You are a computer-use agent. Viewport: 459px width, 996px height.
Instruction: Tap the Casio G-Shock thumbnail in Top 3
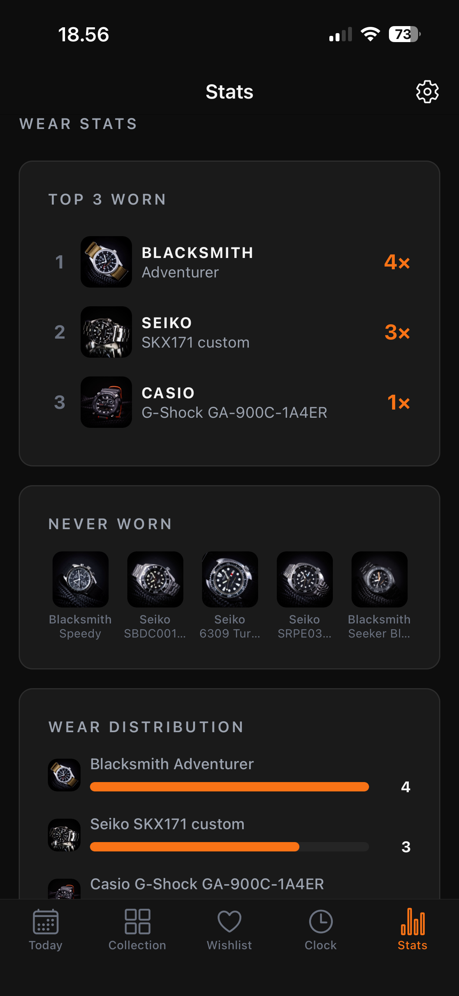coord(106,402)
